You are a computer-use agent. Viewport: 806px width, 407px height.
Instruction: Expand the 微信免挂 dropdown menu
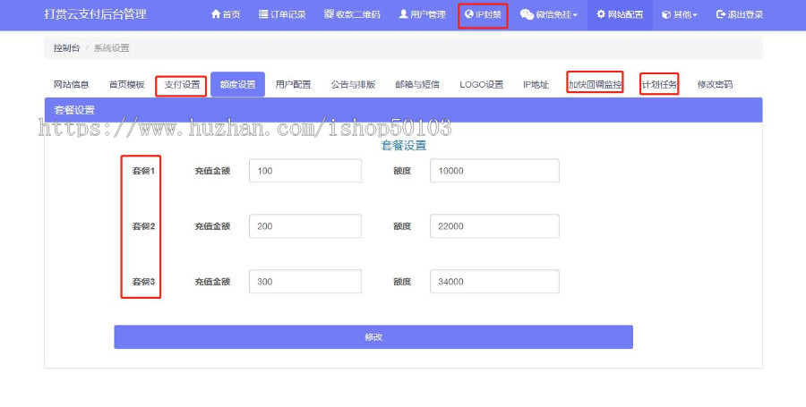[x=548, y=14]
